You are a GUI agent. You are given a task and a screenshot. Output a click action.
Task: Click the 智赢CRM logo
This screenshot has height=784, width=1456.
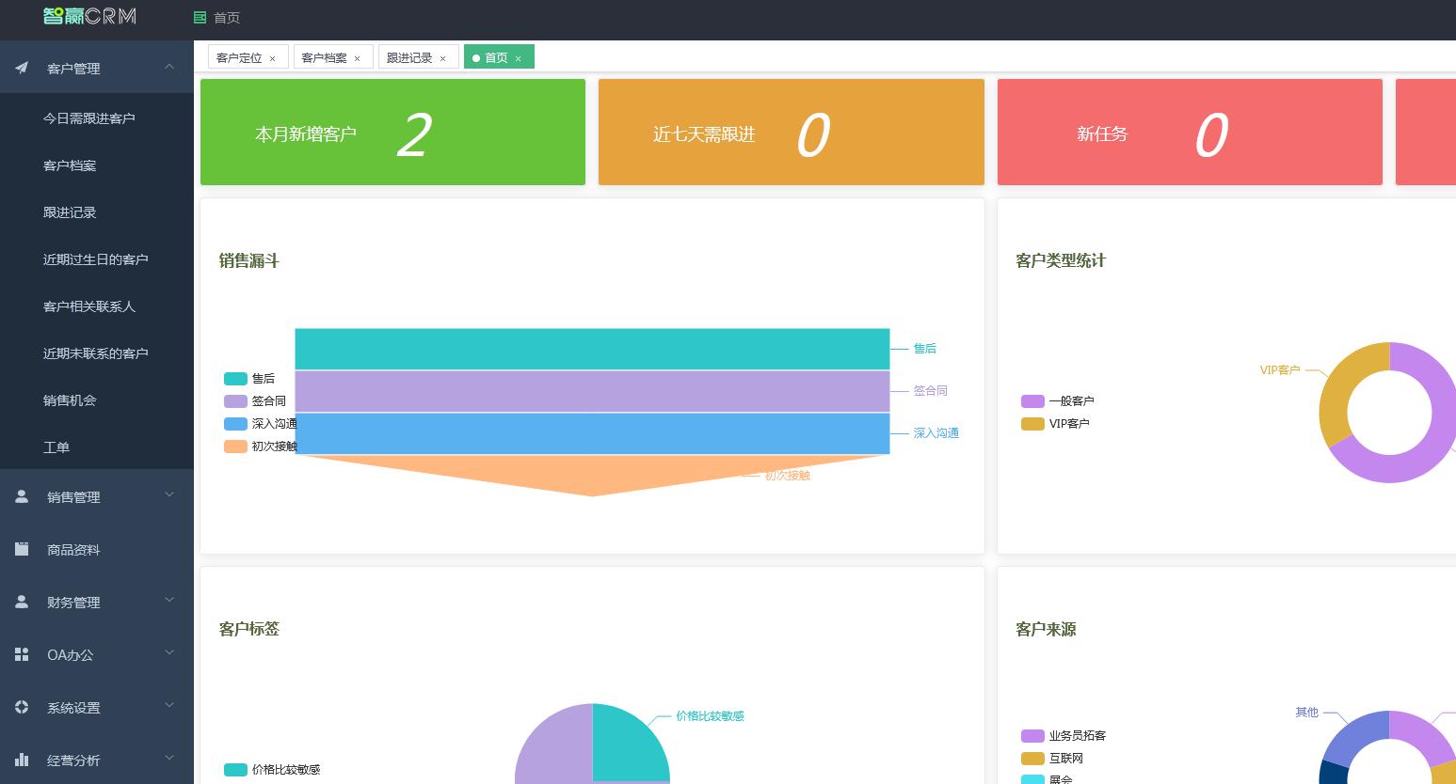point(89,15)
